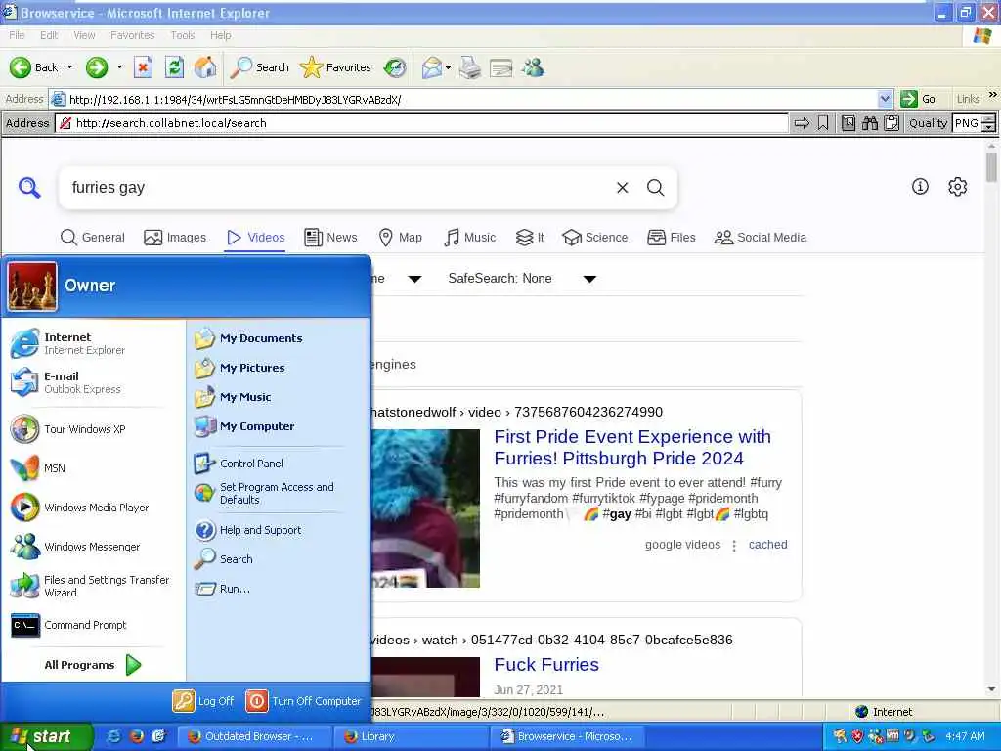Click the Log Off button

pos(203,701)
